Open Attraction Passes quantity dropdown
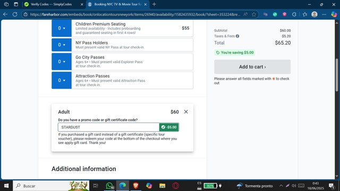The width and height of the screenshot is (340, 191). coord(62,80)
